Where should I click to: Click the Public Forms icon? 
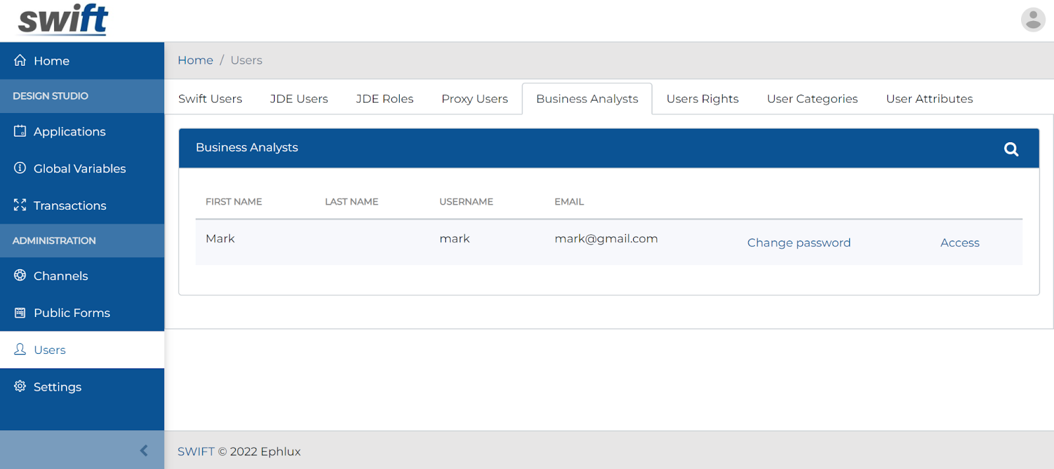20,312
